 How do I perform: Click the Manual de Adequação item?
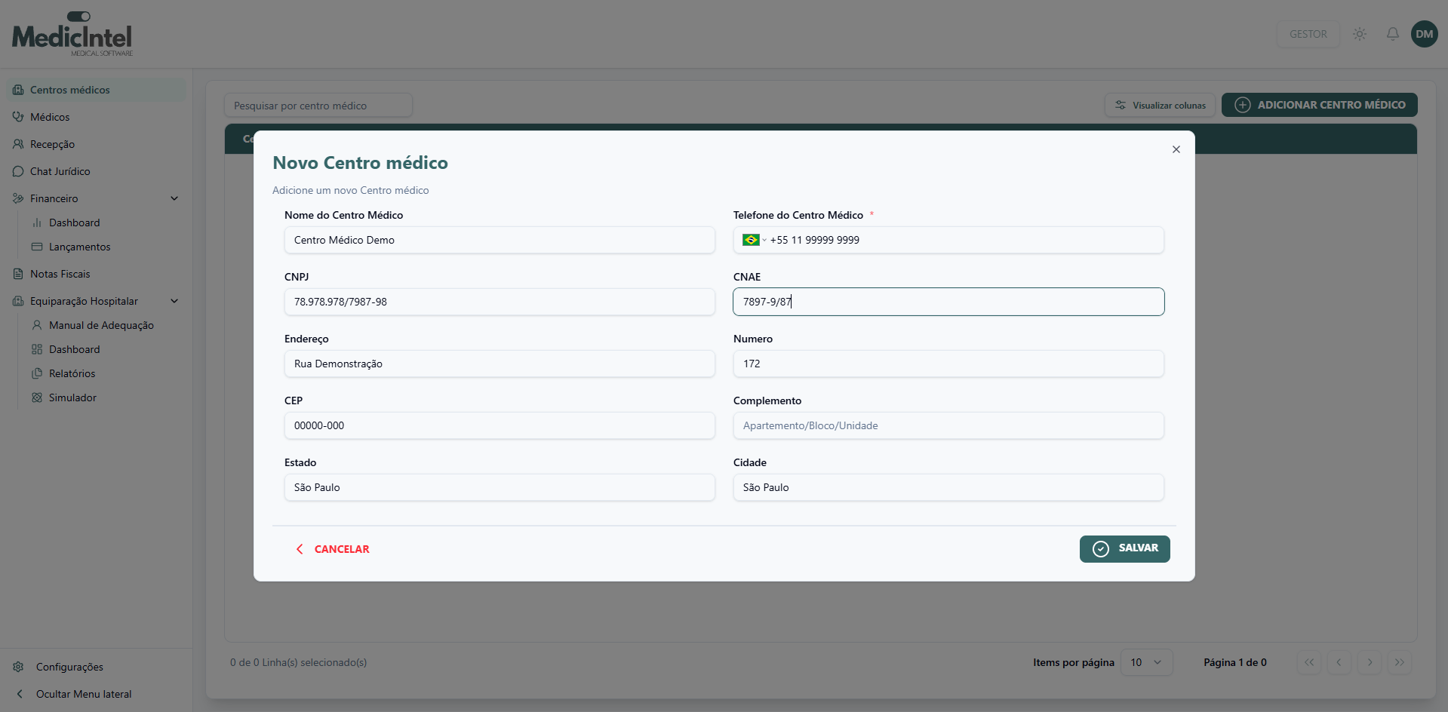(101, 325)
